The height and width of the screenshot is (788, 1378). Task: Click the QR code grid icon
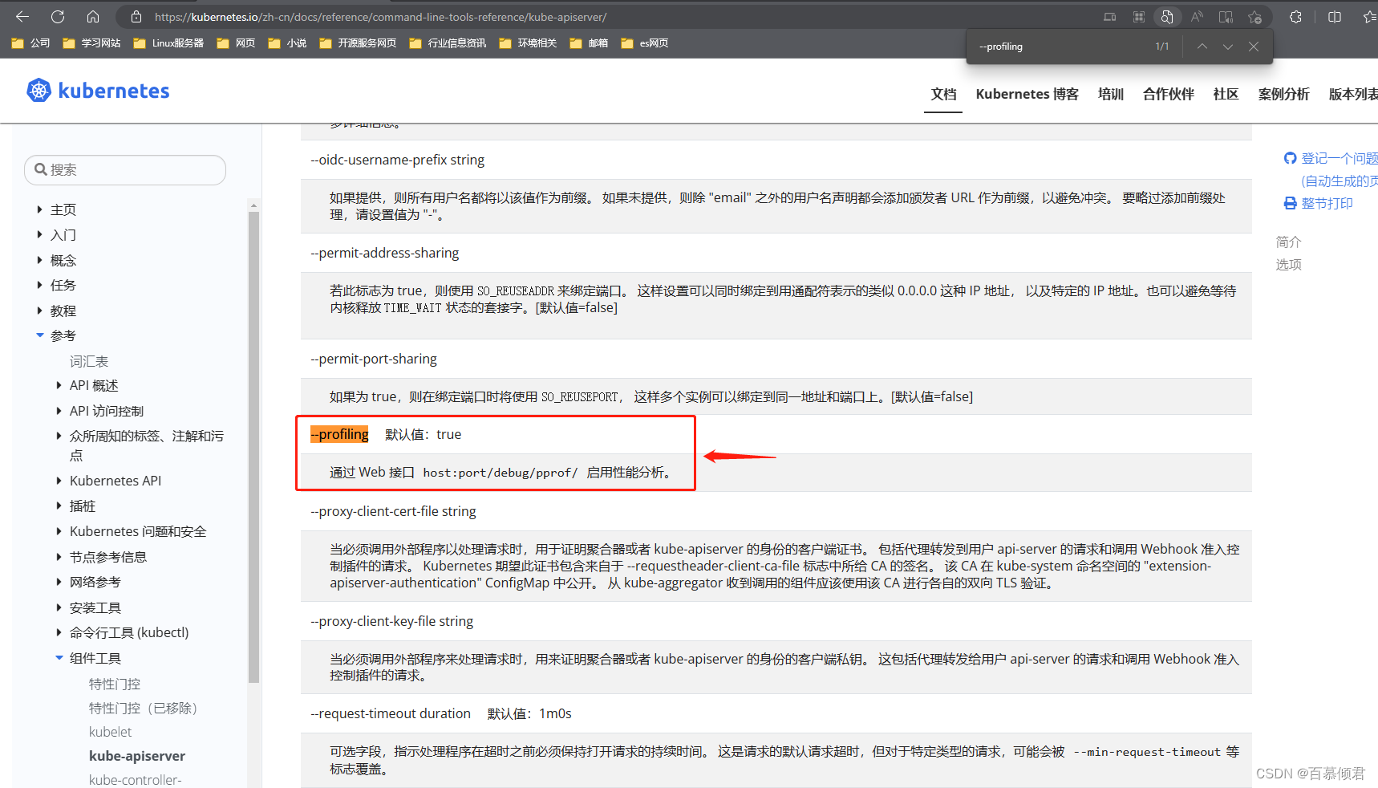1139,17
